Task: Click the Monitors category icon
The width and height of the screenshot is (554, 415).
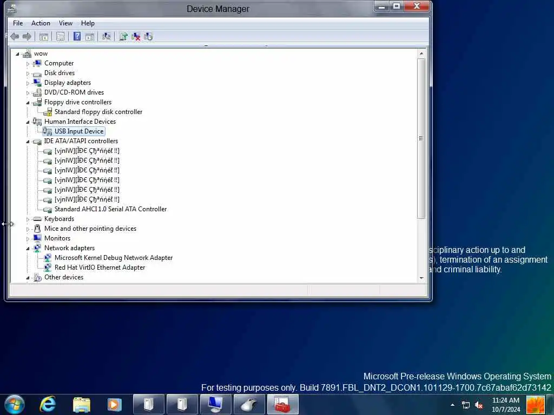Action: pyautogui.click(x=37, y=238)
